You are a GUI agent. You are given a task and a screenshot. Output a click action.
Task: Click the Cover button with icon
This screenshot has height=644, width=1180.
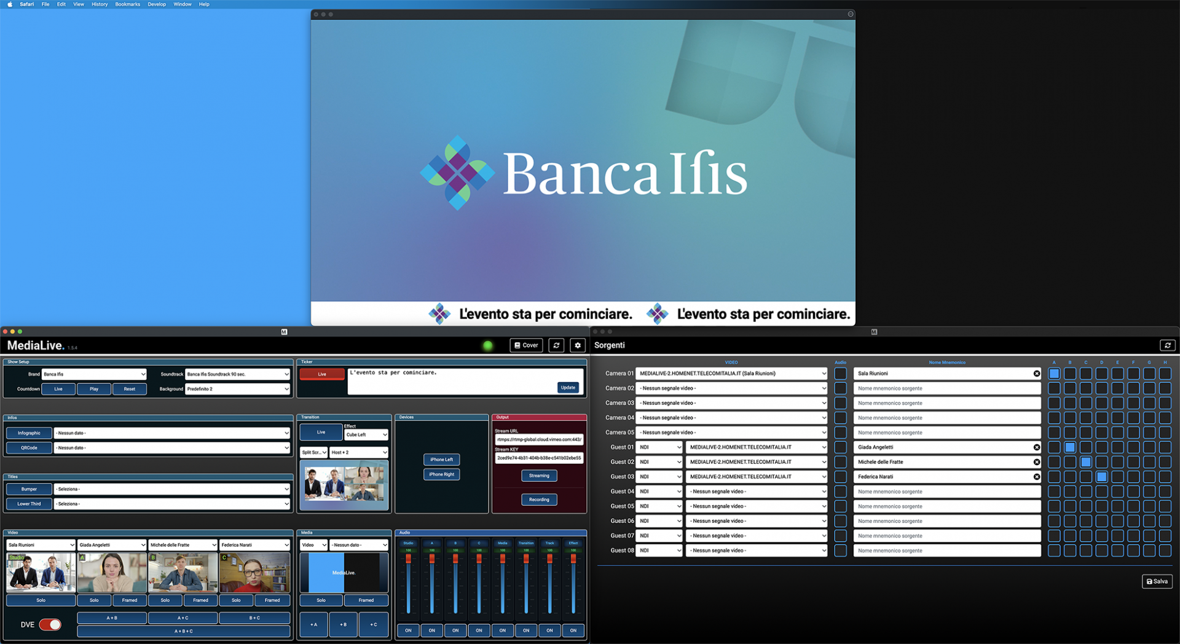526,345
